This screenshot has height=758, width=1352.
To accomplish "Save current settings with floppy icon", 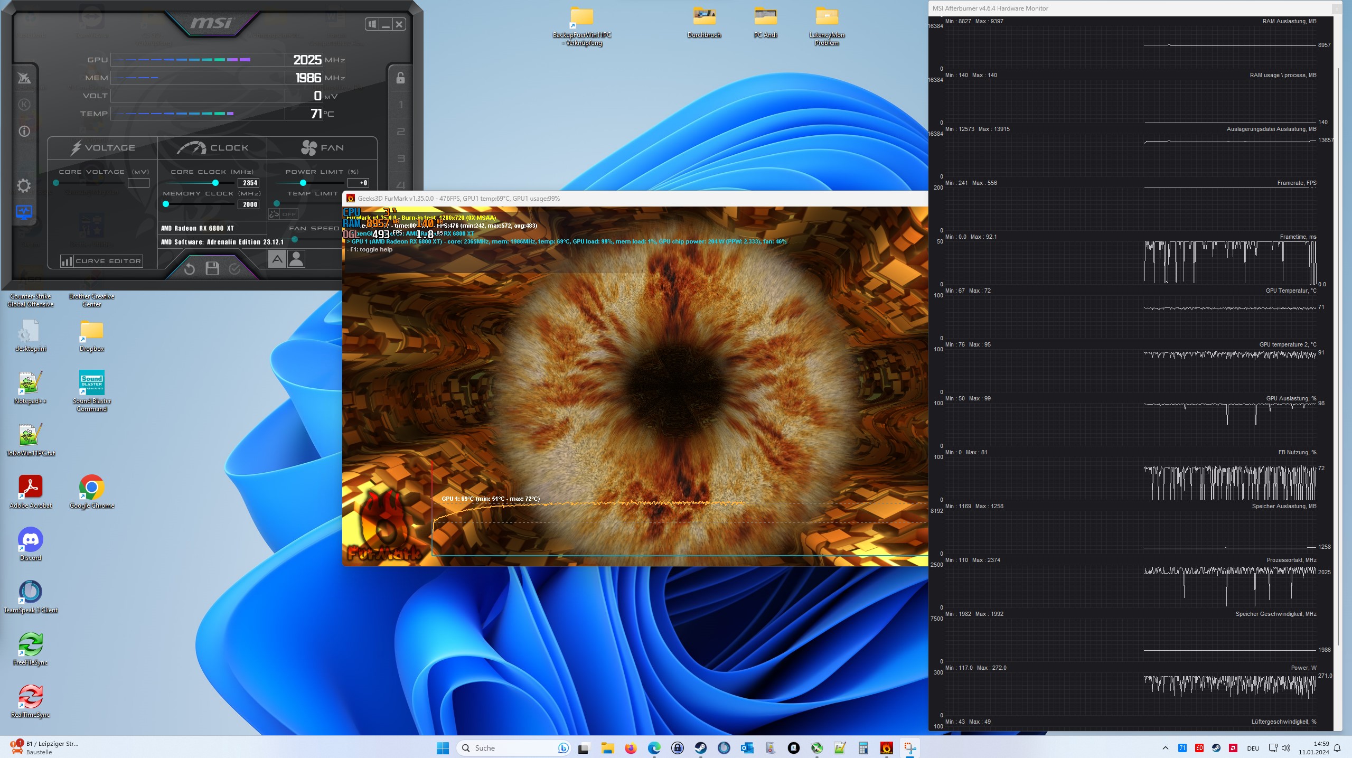I will [212, 269].
